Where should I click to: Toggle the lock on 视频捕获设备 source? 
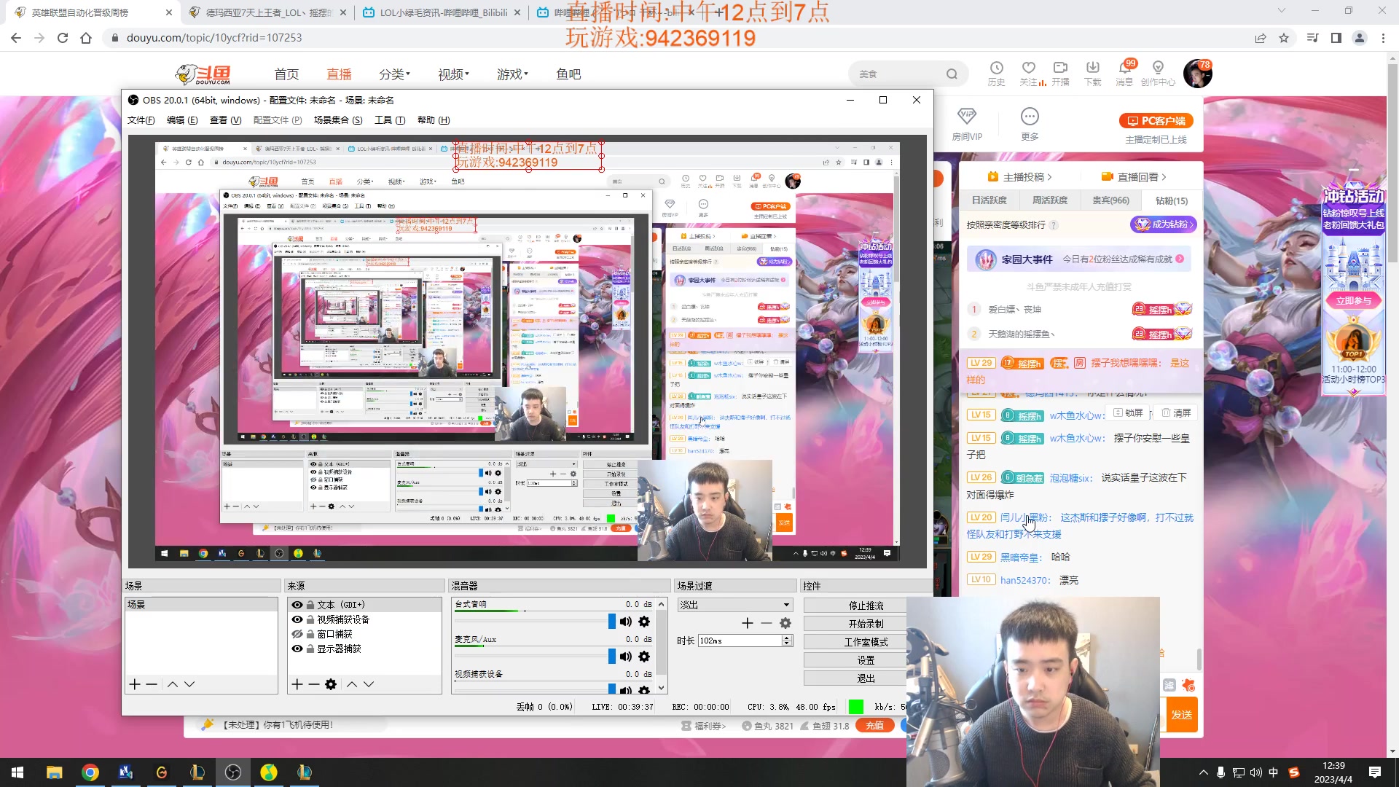pyautogui.click(x=310, y=619)
